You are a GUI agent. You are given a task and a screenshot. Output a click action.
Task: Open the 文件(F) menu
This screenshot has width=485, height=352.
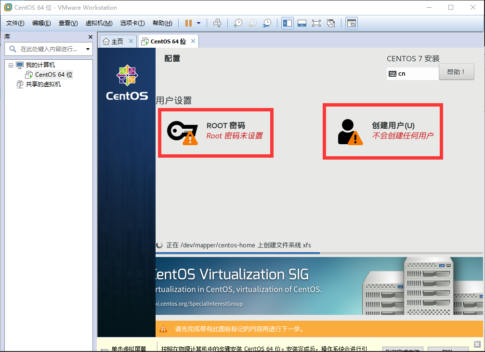click(15, 23)
